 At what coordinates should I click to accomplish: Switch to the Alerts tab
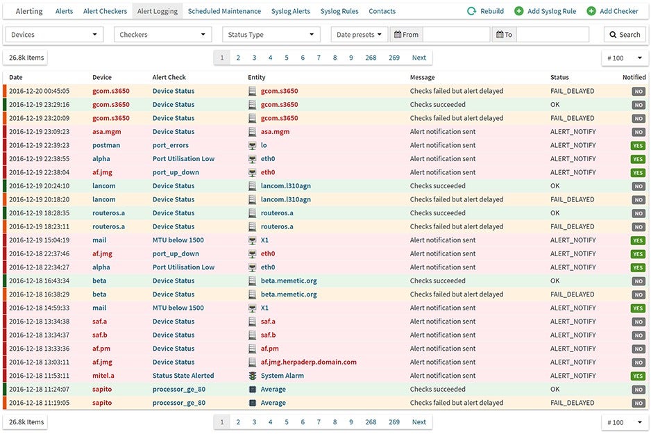(x=64, y=11)
